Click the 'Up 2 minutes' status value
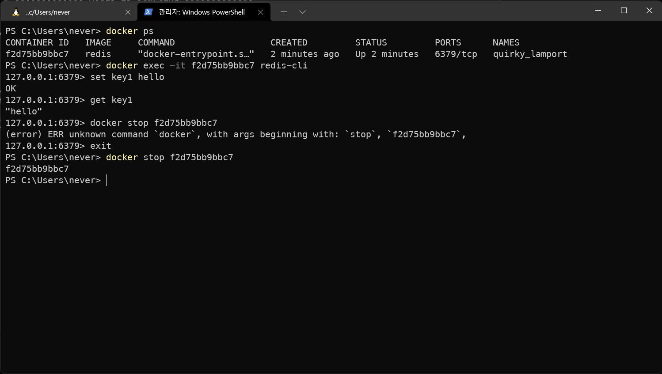The image size is (662, 374). [x=387, y=54]
